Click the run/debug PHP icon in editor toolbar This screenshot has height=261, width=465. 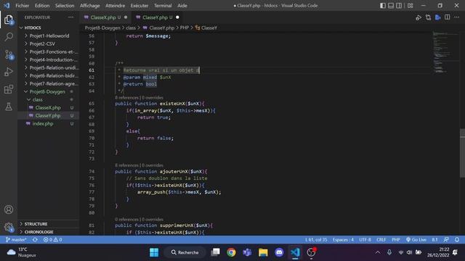418,17
